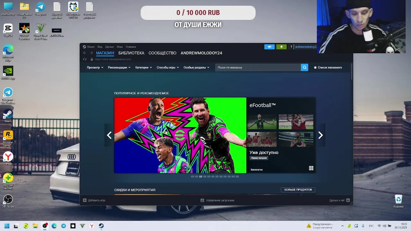The height and width of the screenshot is (231, 411).
Task: Click the Steam icon in the taskbar
Action: pyautogui.click(x=101, y=226)
